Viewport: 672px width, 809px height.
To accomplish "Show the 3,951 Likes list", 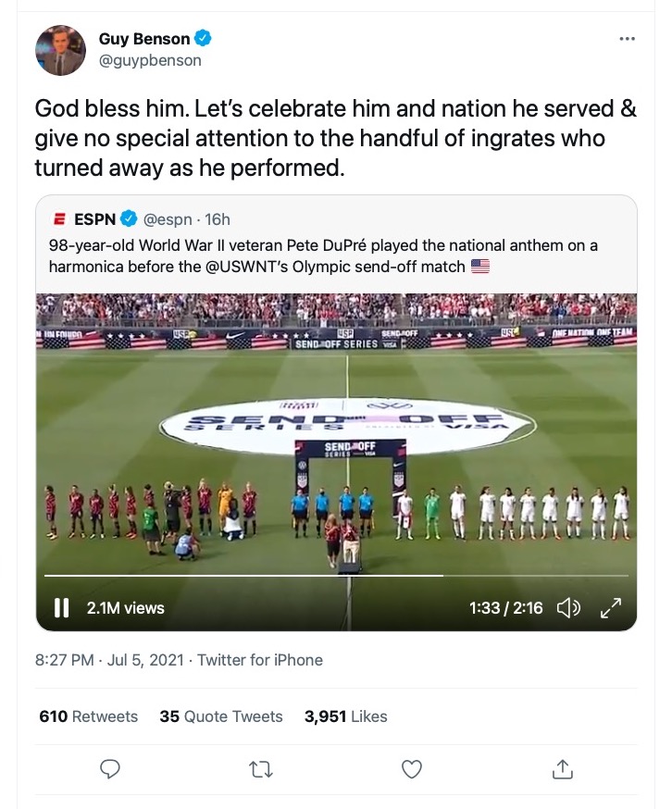I will (x=345, y=716).
